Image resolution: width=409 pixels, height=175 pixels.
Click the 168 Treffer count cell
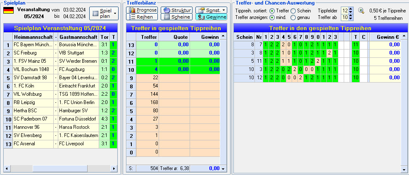coord(147,103)
